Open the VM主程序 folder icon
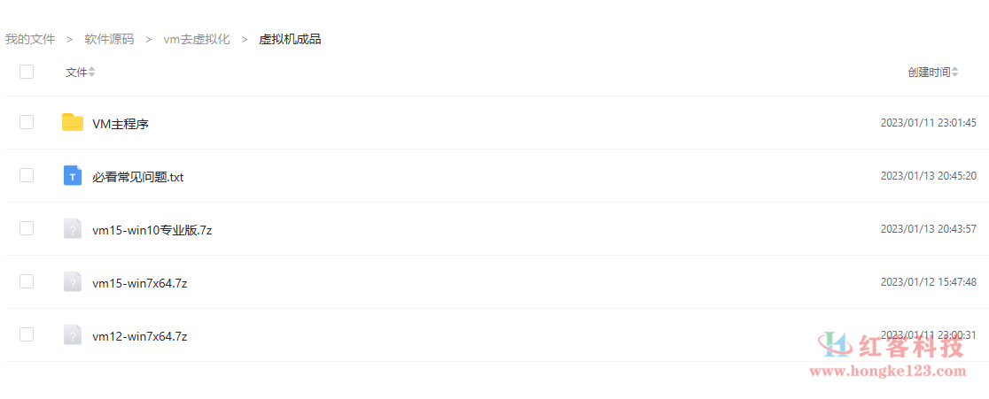Image resolution: width=989 pixels, height=399 pixels. pyautogui.click(x=73, y=122)
